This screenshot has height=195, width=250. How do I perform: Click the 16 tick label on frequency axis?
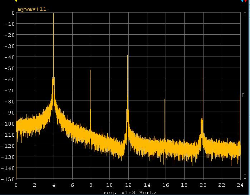click(x=166, y=185)
